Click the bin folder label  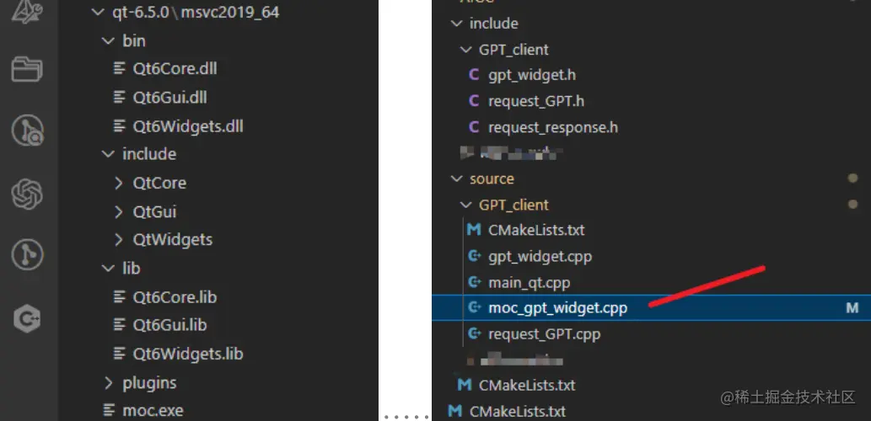(x=134, y=40)
